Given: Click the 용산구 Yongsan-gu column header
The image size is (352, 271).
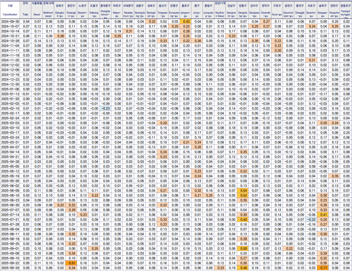Looking at the screenshot, I should (163, 10).
